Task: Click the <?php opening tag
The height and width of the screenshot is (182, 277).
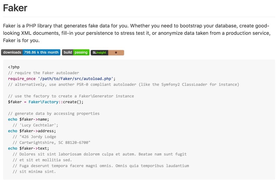Action: (x=14, y=67)
